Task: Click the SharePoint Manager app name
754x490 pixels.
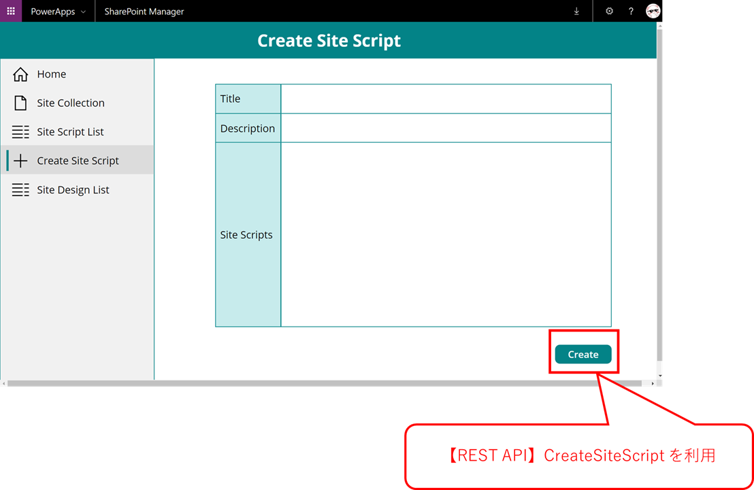Action: coord(144,12)
